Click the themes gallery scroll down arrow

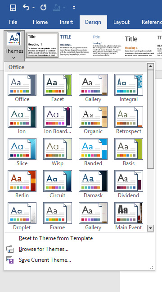[x=150, y=228]
